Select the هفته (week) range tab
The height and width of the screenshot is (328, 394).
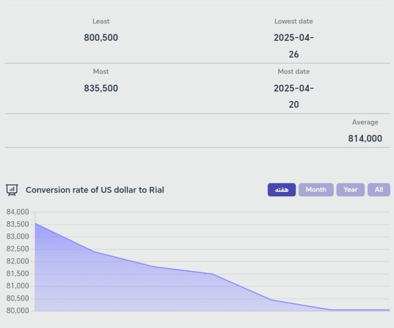point(281,190)
